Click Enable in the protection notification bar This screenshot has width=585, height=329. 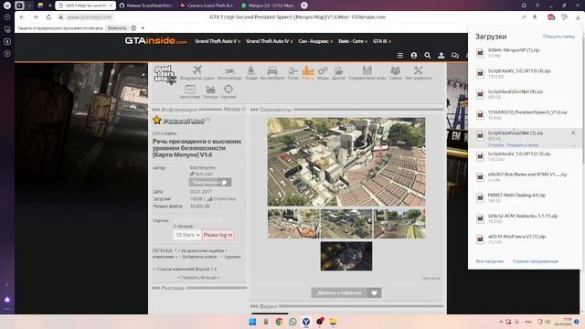coord(117,28)
